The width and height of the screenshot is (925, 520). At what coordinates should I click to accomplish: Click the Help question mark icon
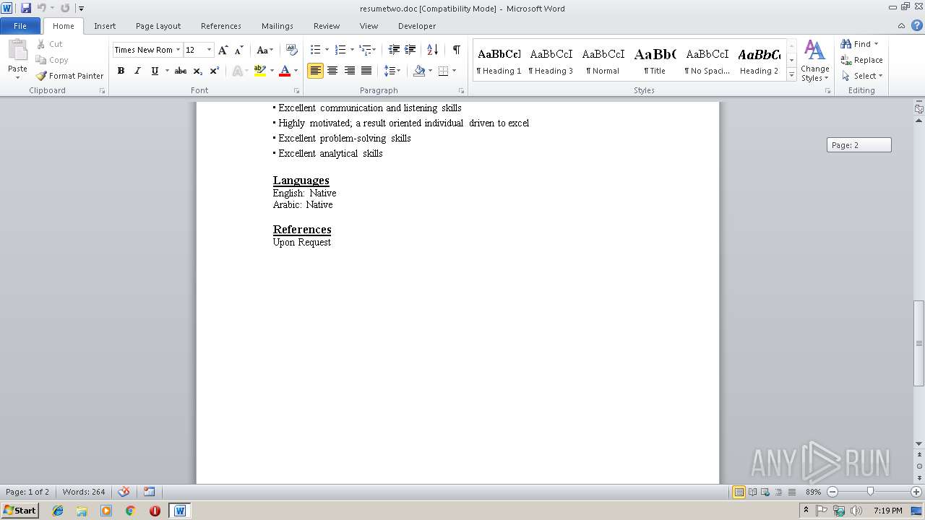(916, 26)
